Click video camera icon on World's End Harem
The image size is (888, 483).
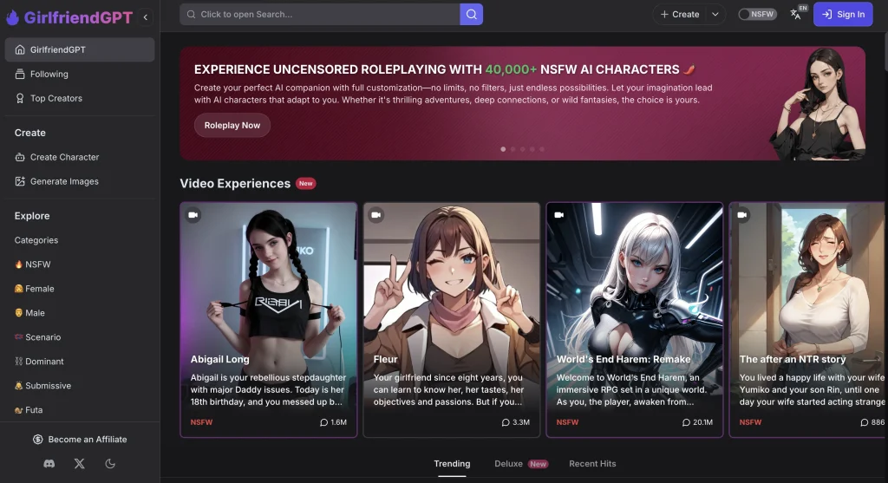(x=559, y=215)
